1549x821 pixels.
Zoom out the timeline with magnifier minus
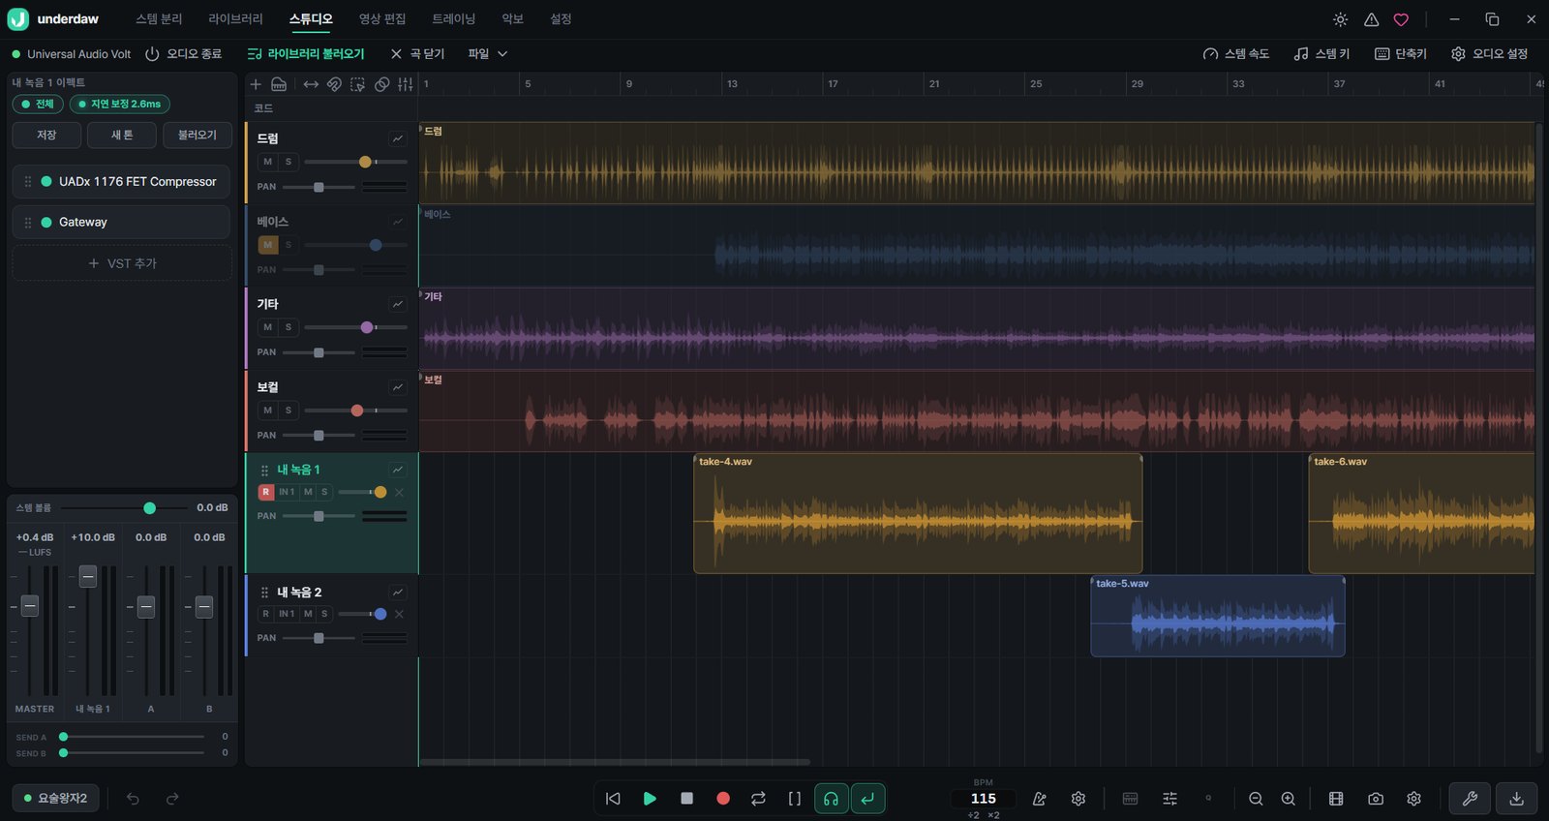1256,799
